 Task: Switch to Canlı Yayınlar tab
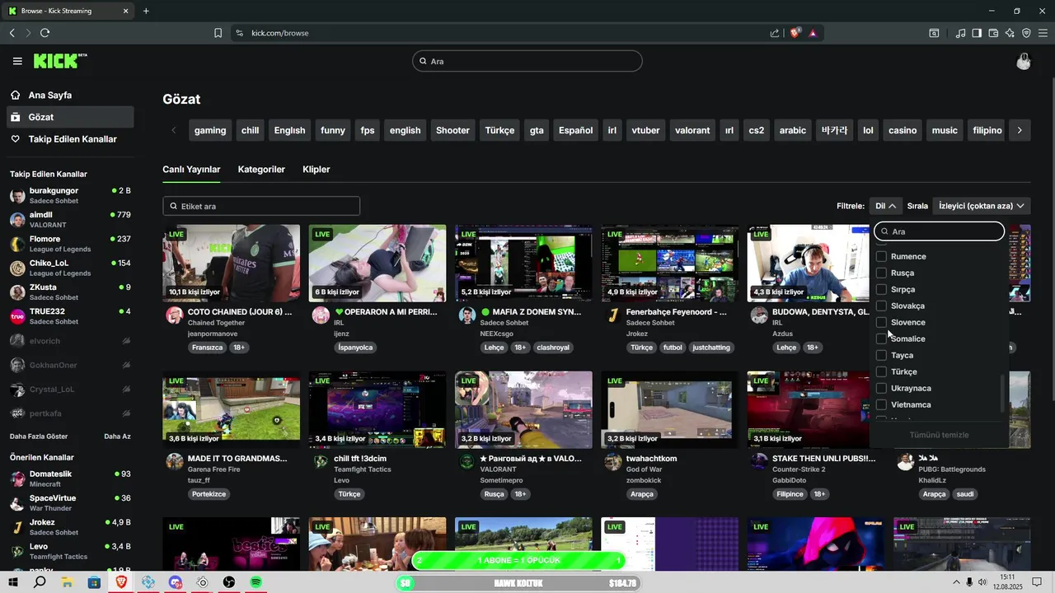(x=191, y=170)
